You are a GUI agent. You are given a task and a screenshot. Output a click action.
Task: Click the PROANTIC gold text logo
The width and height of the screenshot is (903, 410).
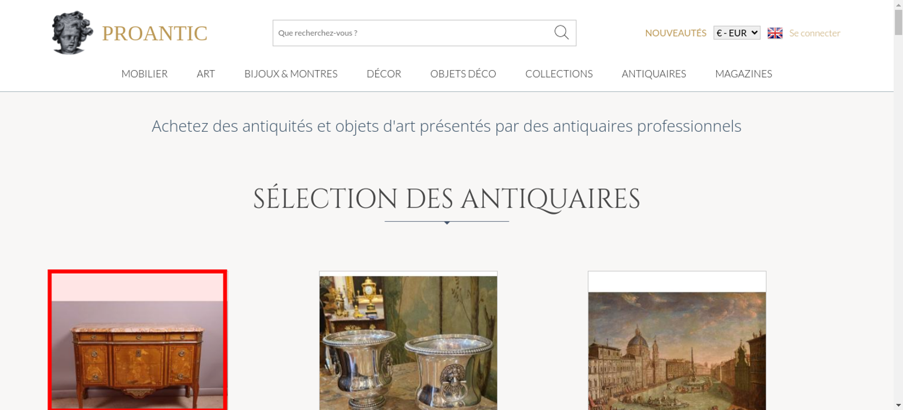coord(154,33)
